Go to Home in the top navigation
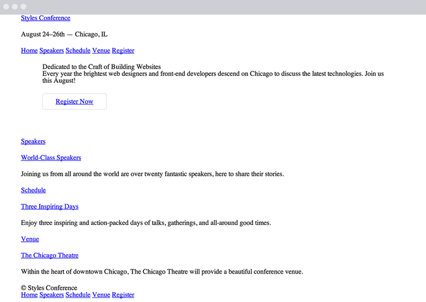Screen dimensions: 426x302 [29, 51]
